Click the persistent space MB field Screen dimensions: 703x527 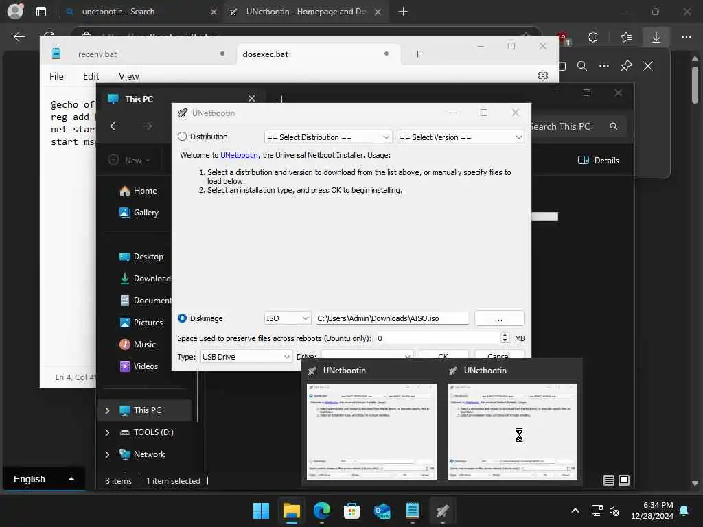(438, 338)
